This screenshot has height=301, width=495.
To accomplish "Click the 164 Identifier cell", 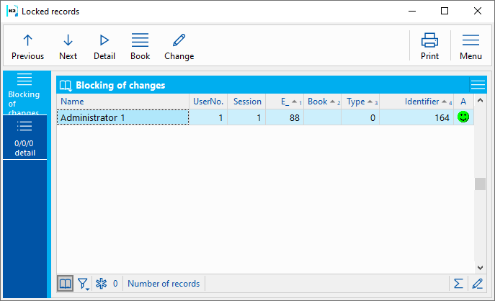I will coord(416,117).
